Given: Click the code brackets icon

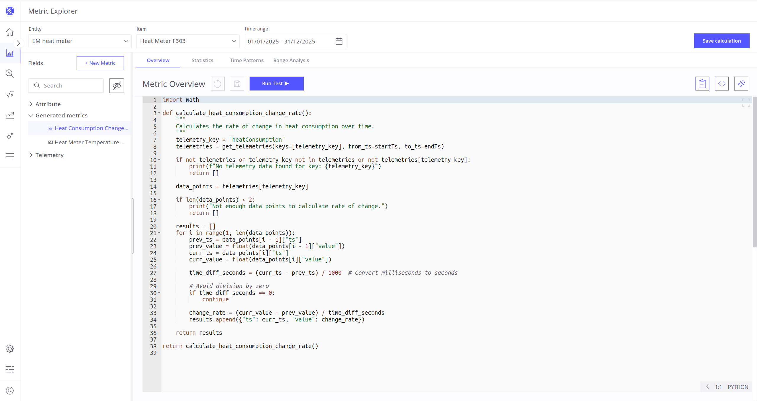Looking at the screenshot, I should (722, 84).
